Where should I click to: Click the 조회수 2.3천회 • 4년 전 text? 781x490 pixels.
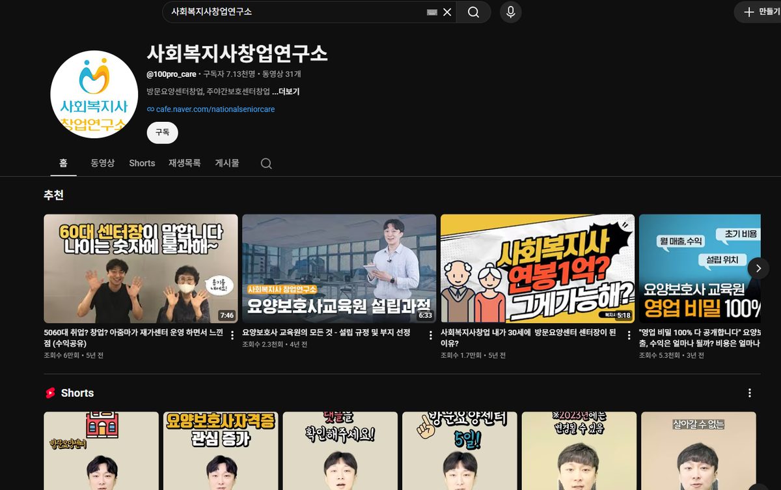[275, 344]
